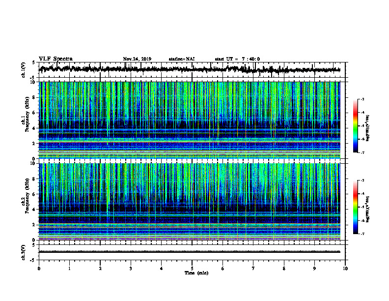Click the "Time (min)" x-axis label
This screenshot has width=389, height=301.
tap(196, 273)
